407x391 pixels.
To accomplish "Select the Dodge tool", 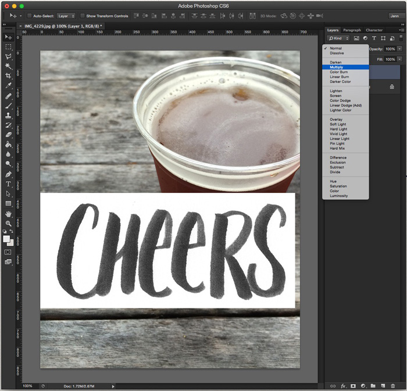I will point(8,164).
